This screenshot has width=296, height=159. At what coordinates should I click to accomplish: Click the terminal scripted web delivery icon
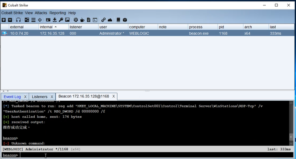pos(95,20)
